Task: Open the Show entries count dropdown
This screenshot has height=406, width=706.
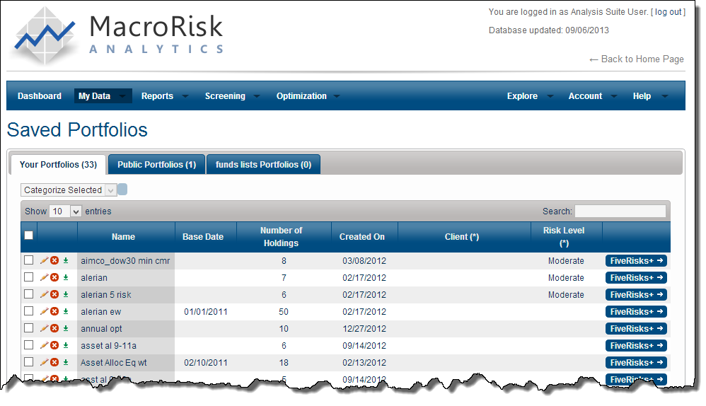Action: [65, 211]
